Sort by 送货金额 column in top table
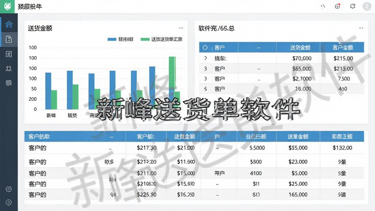 coord(300,48)
